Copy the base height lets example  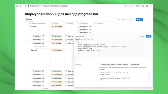(x=149, y=79)
